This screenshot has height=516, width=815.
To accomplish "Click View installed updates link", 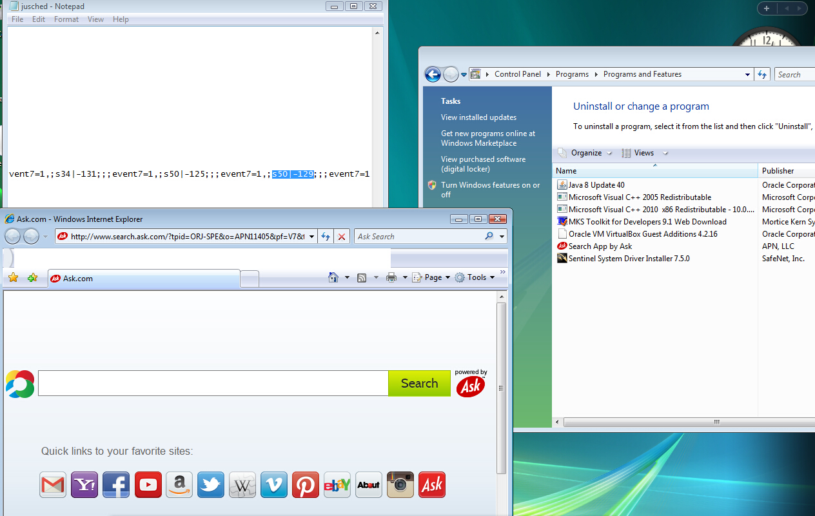I will (478, 117).
